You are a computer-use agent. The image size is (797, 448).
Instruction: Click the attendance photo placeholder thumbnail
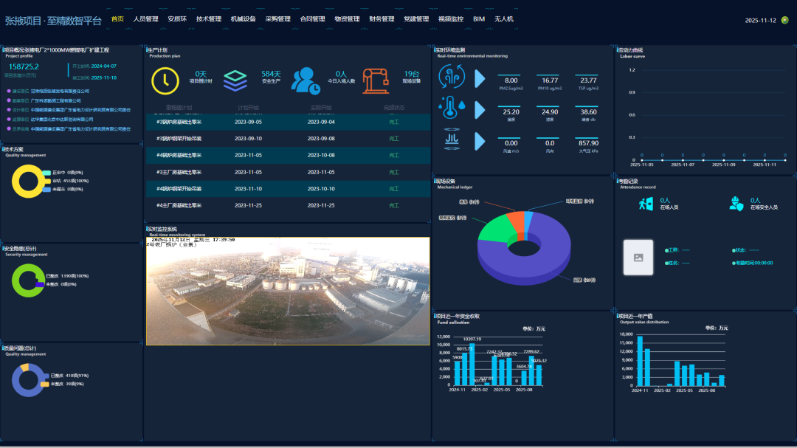(x=638, y=257)
